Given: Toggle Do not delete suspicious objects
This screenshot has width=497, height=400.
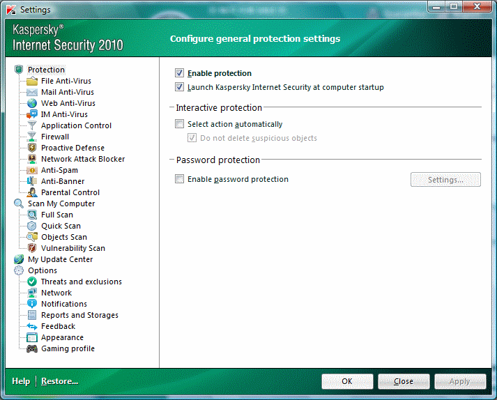Looking at the screenshot, I should [192, 138].
